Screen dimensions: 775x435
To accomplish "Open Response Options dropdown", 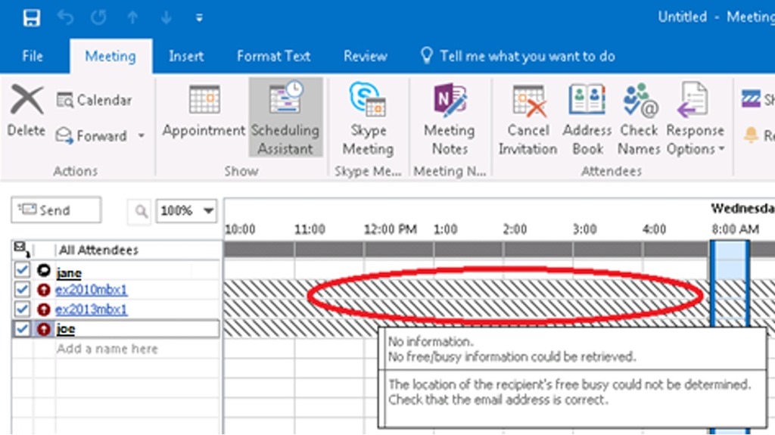I will pos(695,119).
